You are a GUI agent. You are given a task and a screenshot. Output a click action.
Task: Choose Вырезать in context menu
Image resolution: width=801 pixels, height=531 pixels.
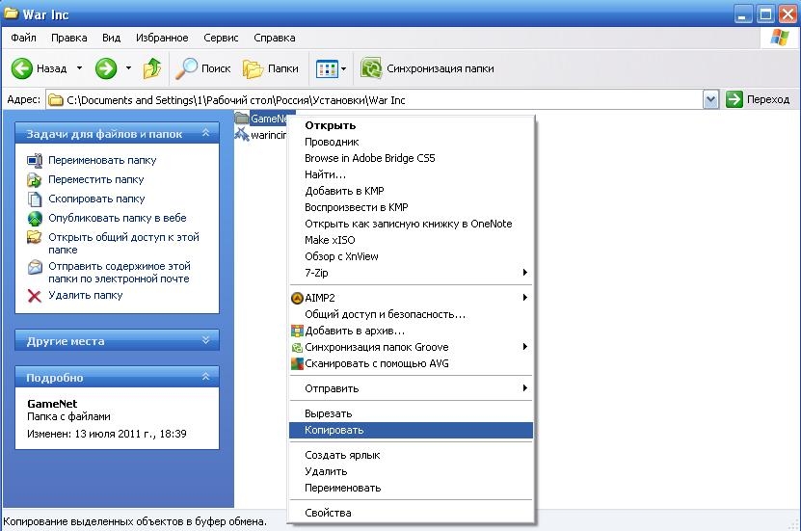(x=411, y=413)
